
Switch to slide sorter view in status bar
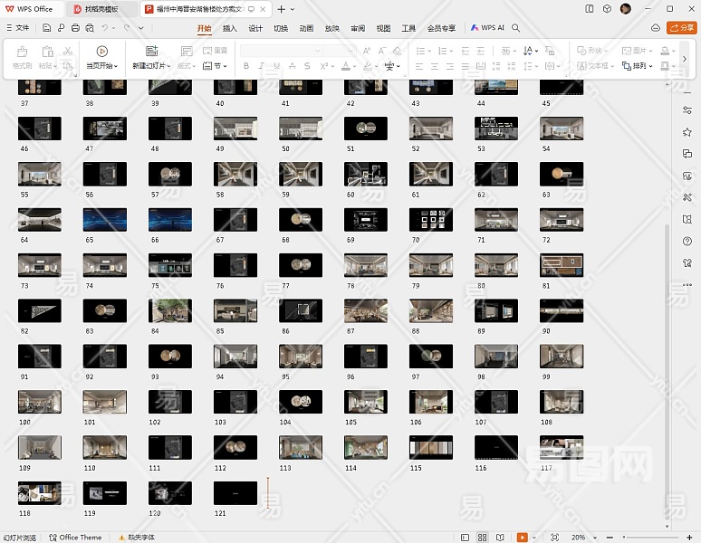click(483, 538)
